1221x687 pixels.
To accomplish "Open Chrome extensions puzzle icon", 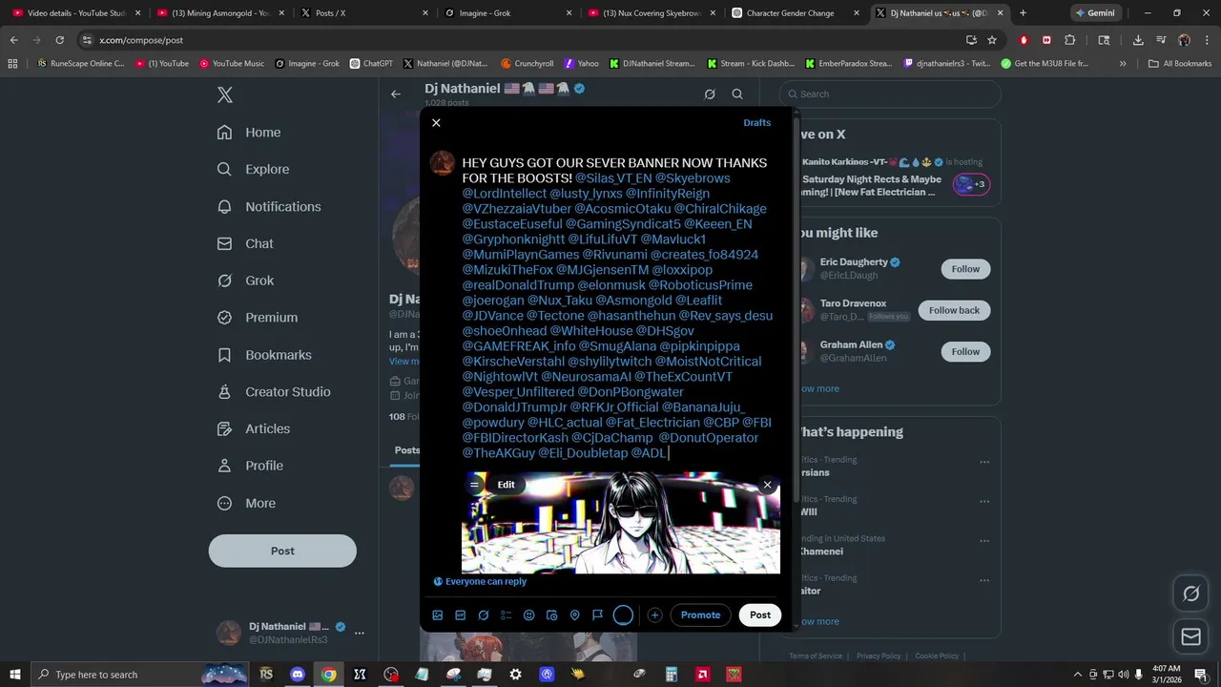I will click(1069, 40).
